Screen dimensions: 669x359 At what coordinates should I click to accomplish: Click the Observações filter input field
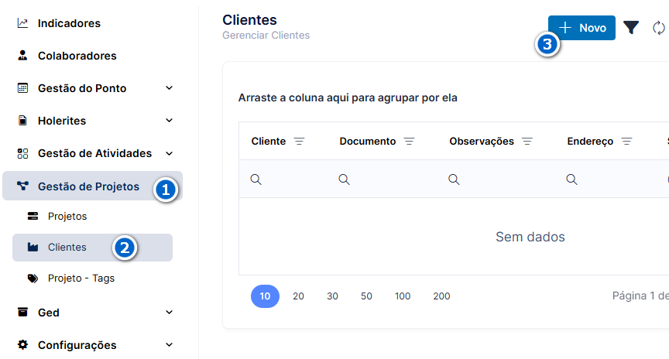coord(496,179)
